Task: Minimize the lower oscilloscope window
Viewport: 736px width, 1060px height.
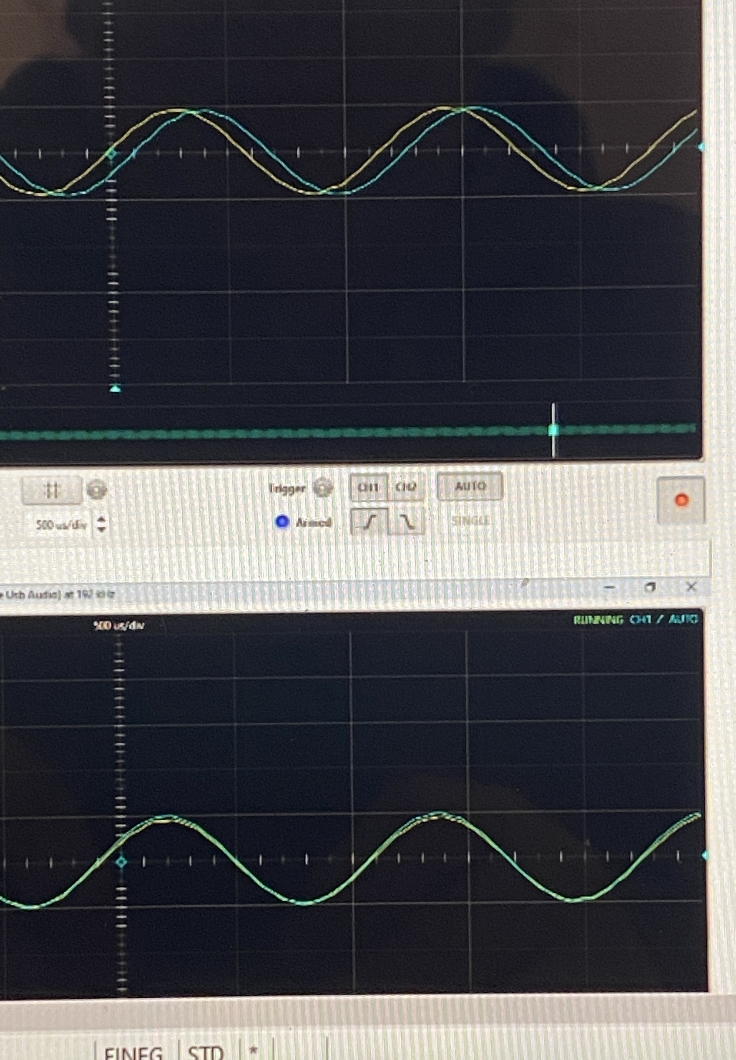Action: pos(610,587)
